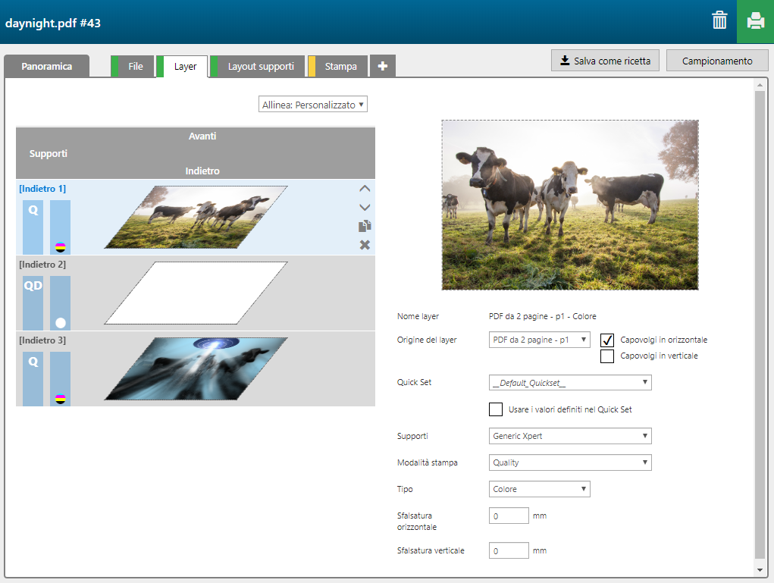Click CMYK color icon on Indietro 3
774x583 pixels.
(60, 398)
